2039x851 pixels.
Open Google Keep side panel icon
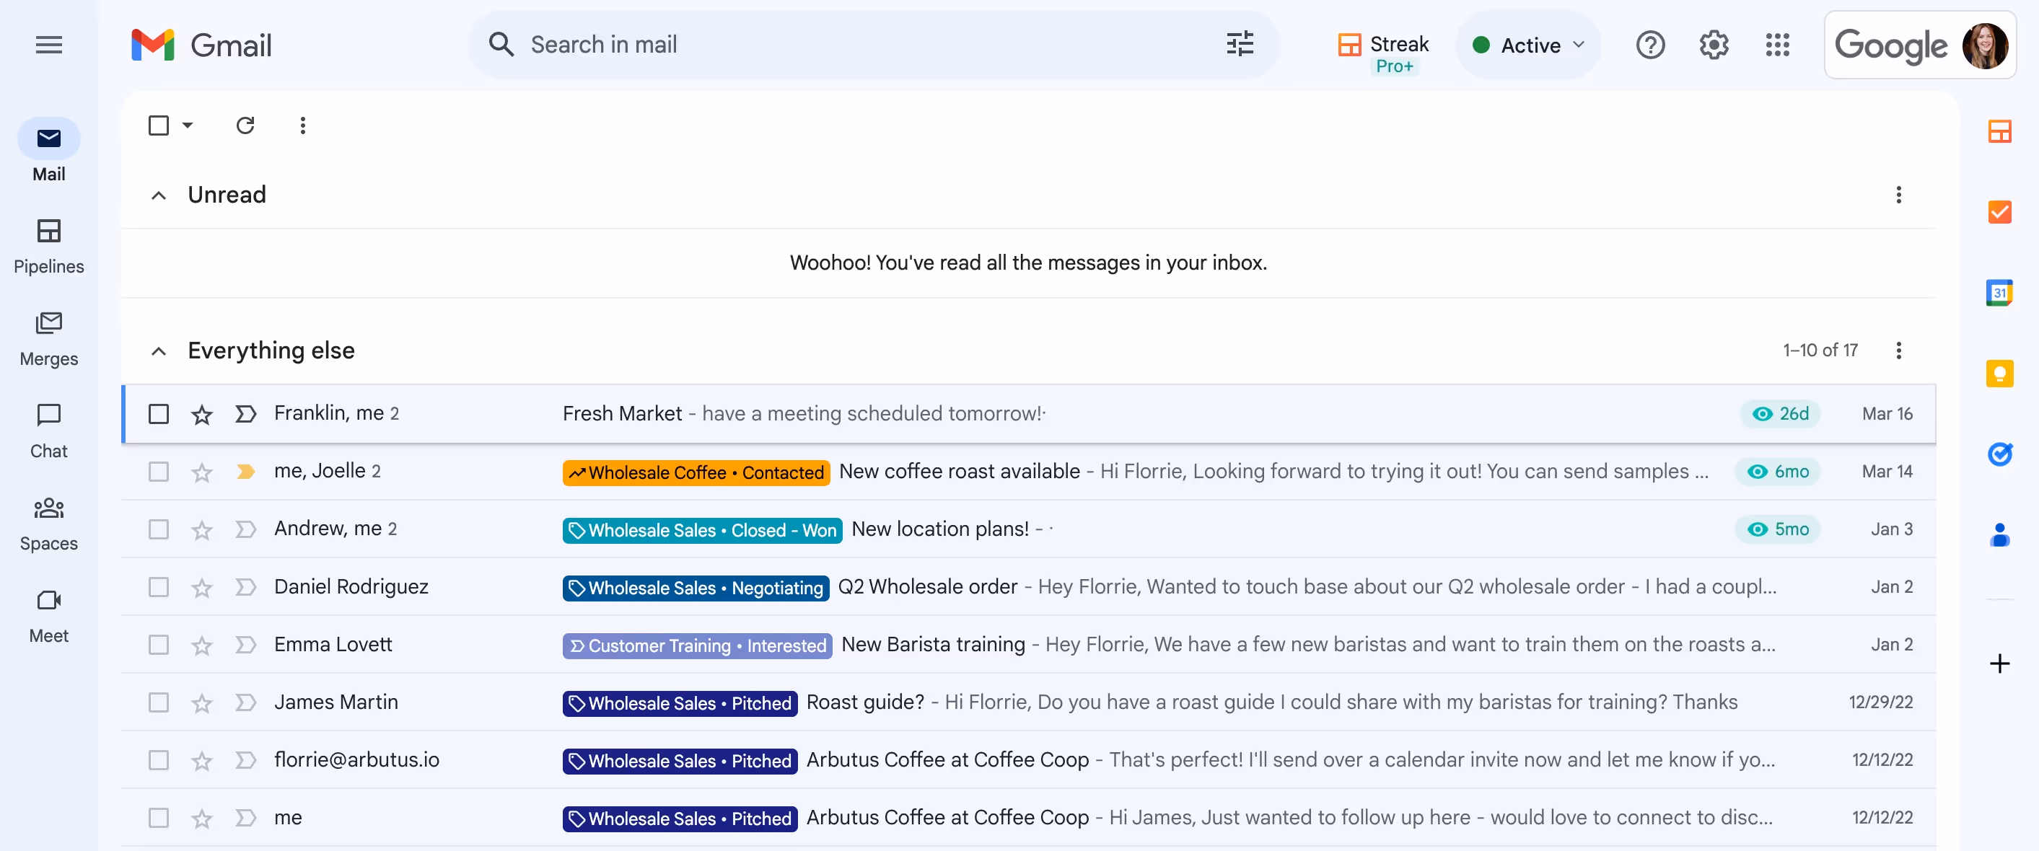pos(1999,374)
